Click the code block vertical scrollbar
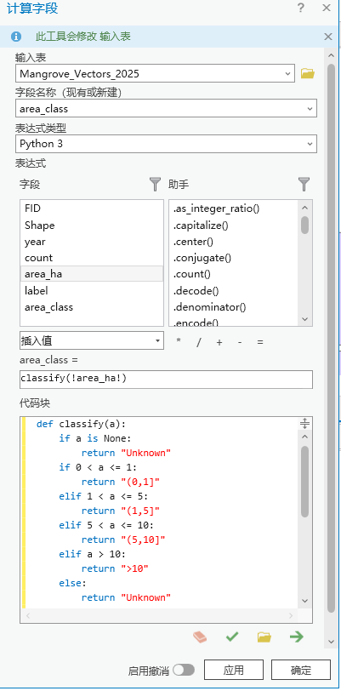The width and height of the screenshot is (341, 691). tap(305, 481)
